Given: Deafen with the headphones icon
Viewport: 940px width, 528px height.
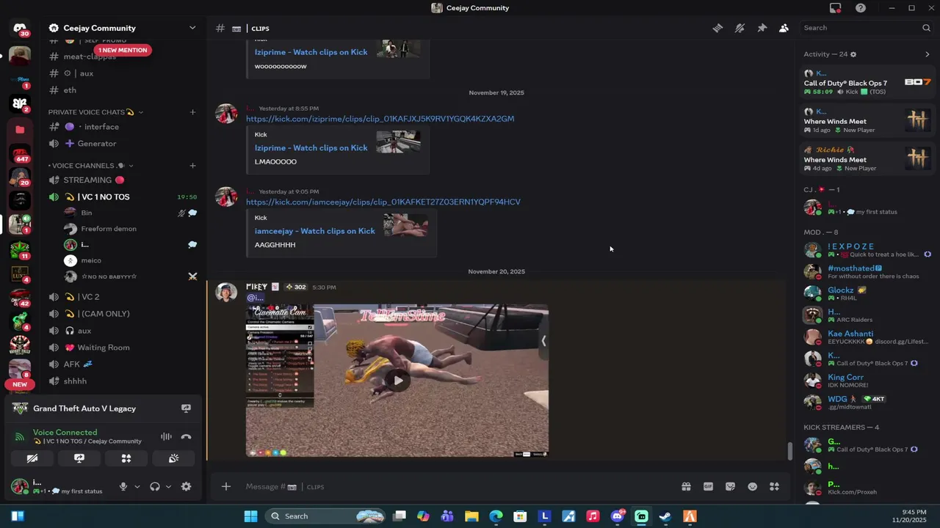Looking at the screenshot, I should pos(155,486).
